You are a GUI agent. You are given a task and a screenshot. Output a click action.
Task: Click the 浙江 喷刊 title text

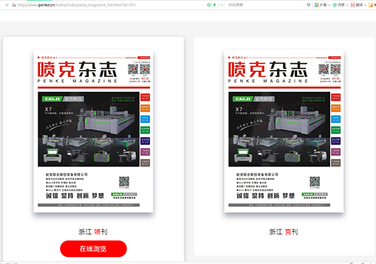pos(93,231)
